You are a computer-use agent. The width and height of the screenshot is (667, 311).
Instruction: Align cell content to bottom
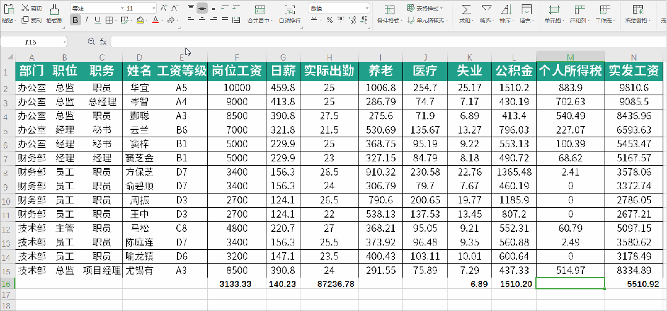(x=213, y=8)
